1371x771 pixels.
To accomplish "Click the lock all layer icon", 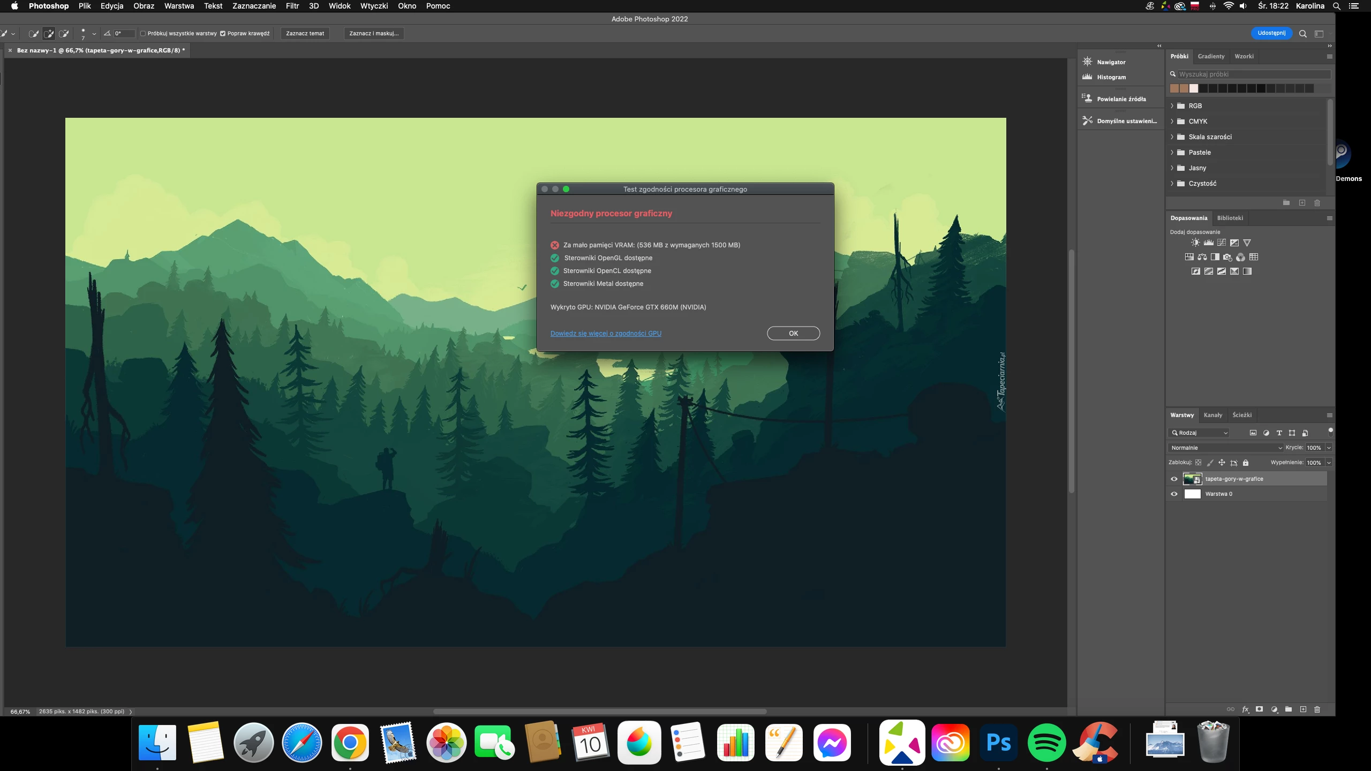I will coord(1246,463).
